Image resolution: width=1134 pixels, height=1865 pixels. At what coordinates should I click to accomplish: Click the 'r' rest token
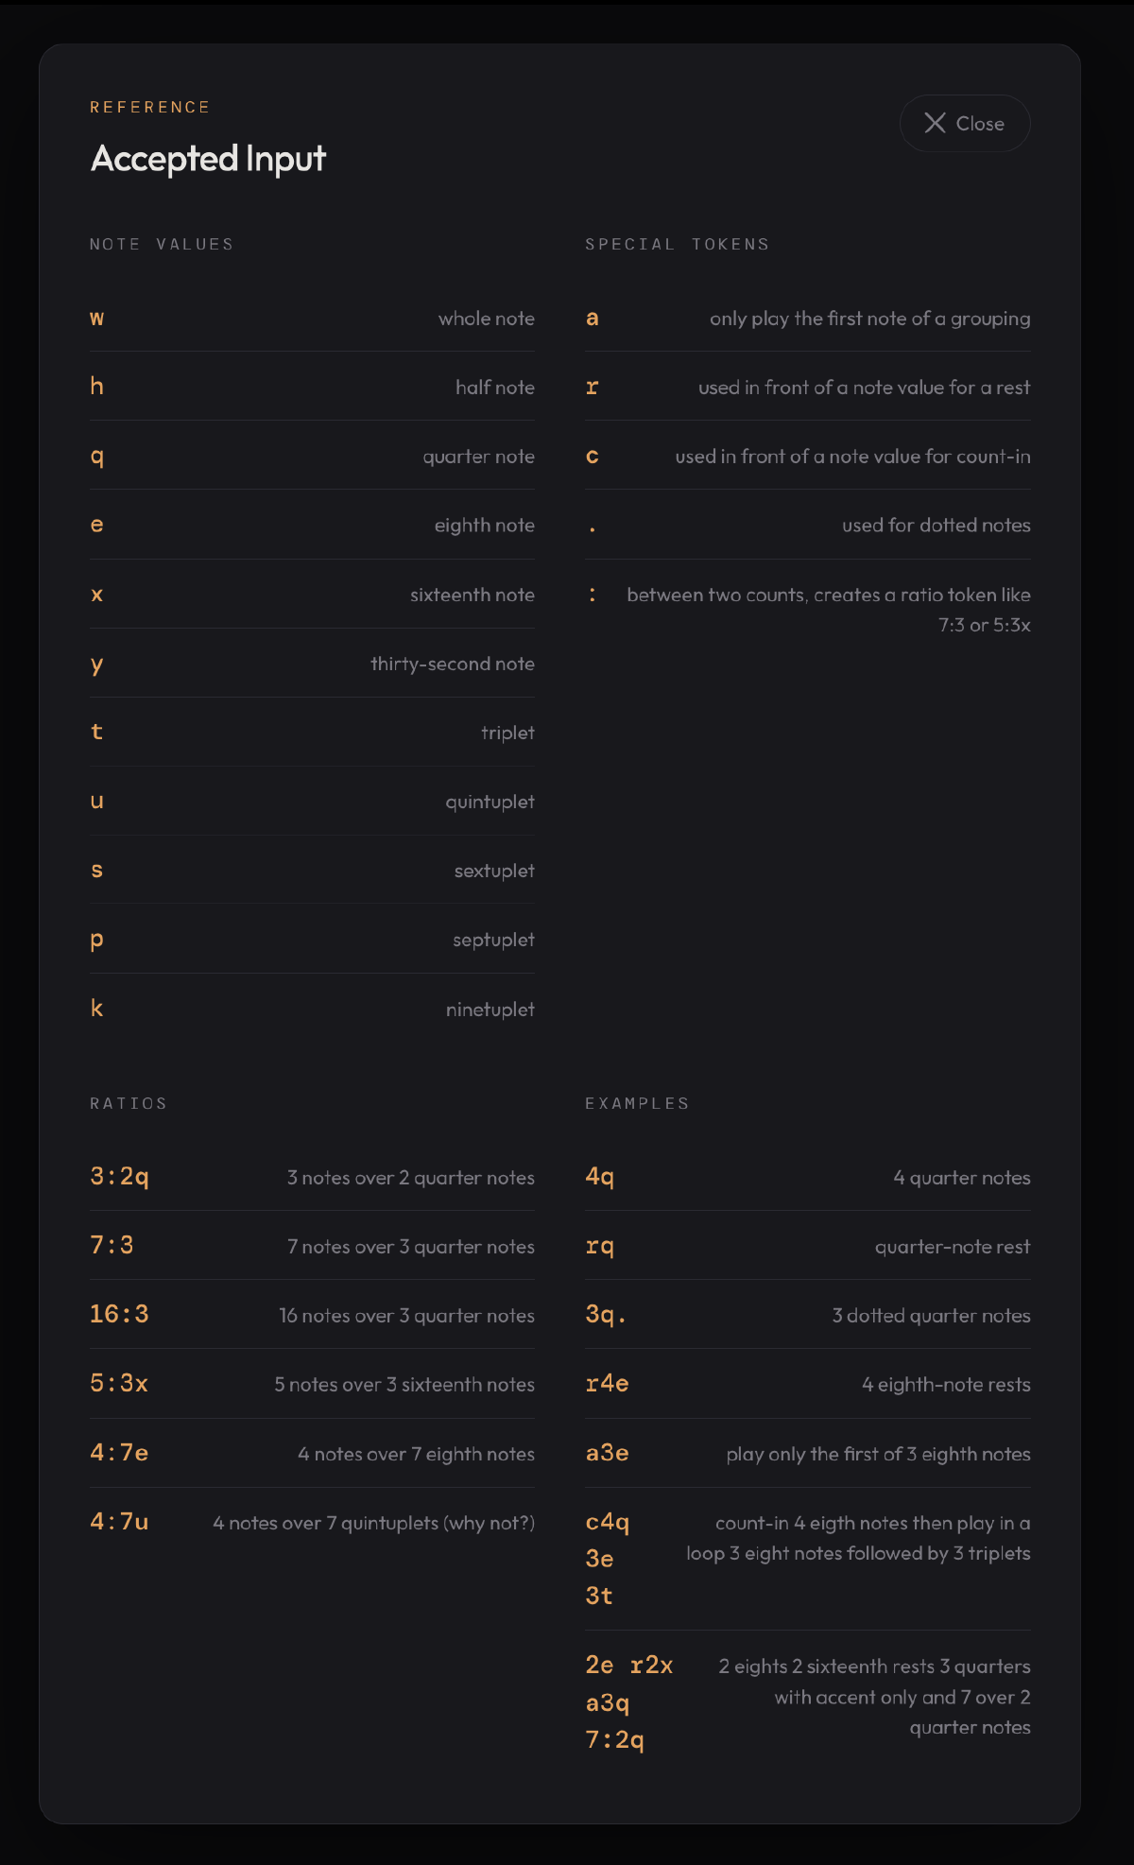(593, 388)
